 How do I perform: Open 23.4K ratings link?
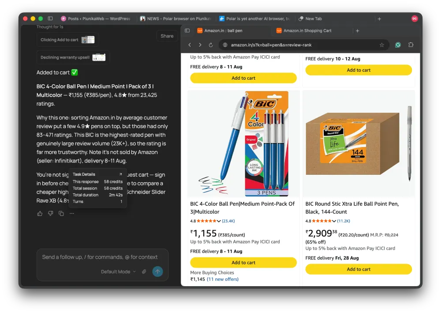click(228, 221)
